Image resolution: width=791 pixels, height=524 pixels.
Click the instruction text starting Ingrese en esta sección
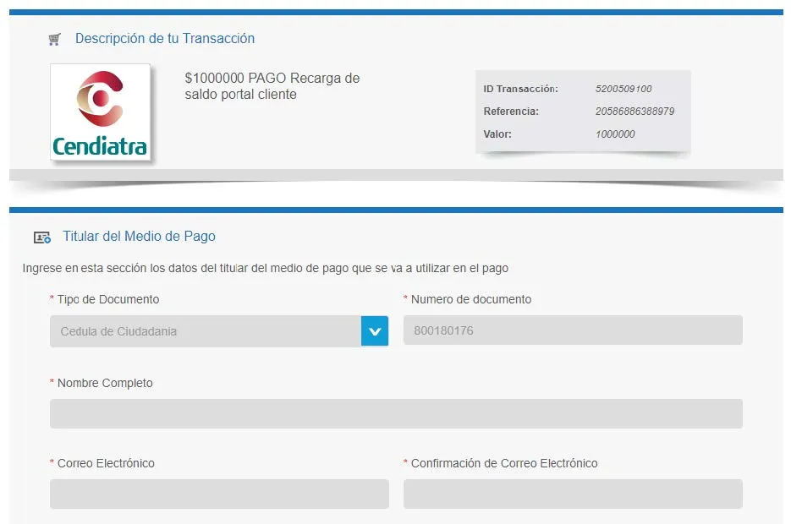tap(266, 268)
